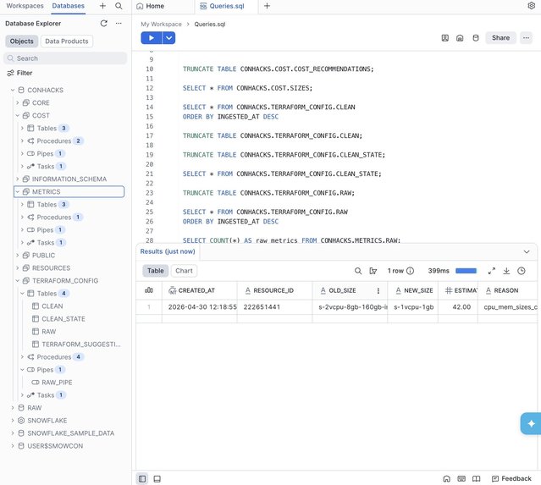The image size is (541, 485).
Task: Open the CLEAN_STATE table
Action: pyautogui.click(x=63, y=319)
